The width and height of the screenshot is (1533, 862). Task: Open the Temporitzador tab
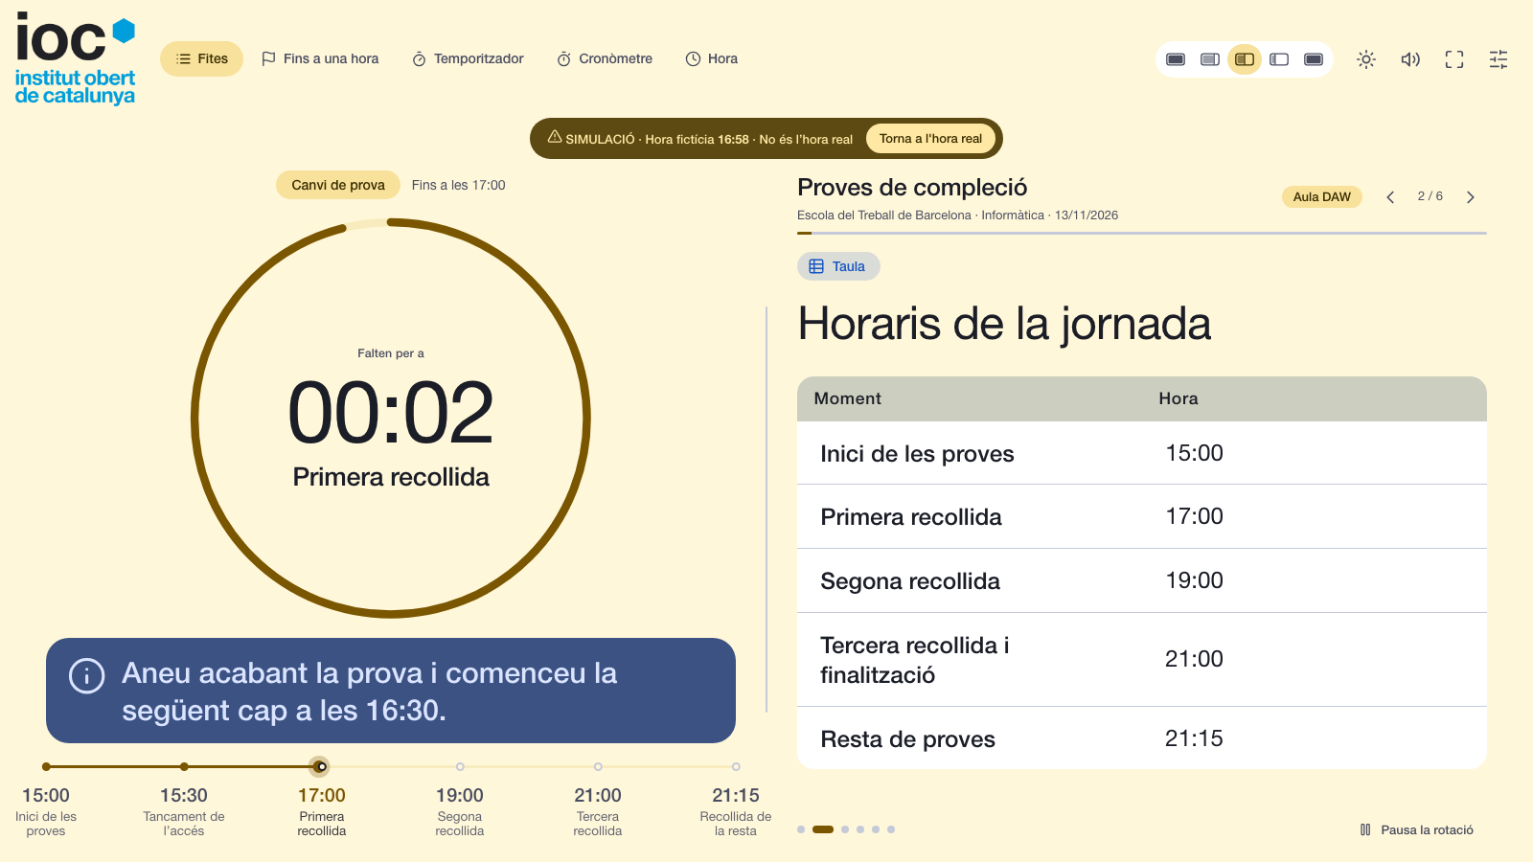point(468,58)
